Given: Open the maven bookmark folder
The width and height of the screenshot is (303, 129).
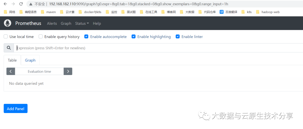Looking at the screenshot, I should 48,12.
